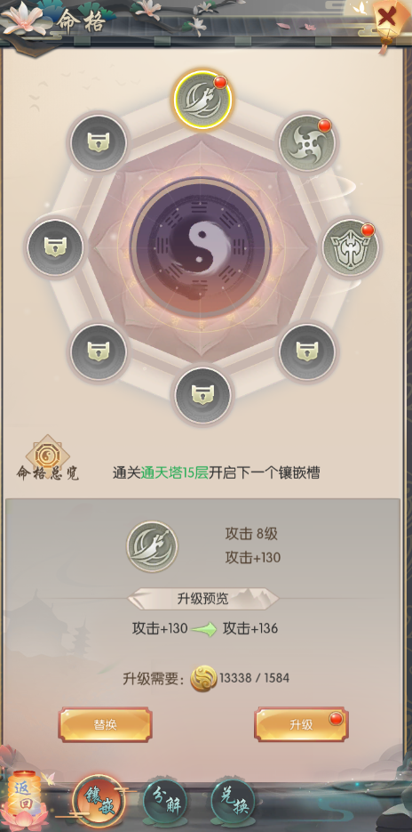The height and width of the screenshot is (832, 412).
Task: Open the 通天塔15层 green link
Action: pos(175,473)
